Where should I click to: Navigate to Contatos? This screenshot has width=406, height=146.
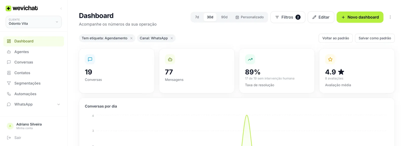click(33, 73)
